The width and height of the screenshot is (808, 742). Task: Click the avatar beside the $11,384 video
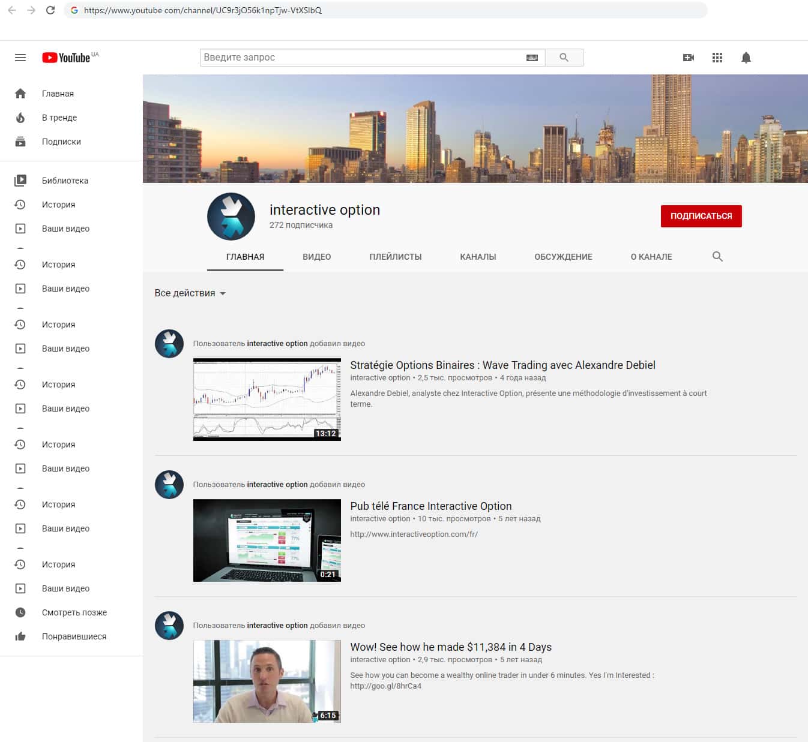coord(169,626)
